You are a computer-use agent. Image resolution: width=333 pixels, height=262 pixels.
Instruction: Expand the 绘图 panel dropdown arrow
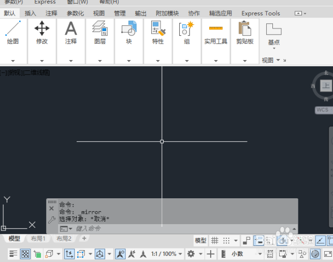tap(13, 61)
